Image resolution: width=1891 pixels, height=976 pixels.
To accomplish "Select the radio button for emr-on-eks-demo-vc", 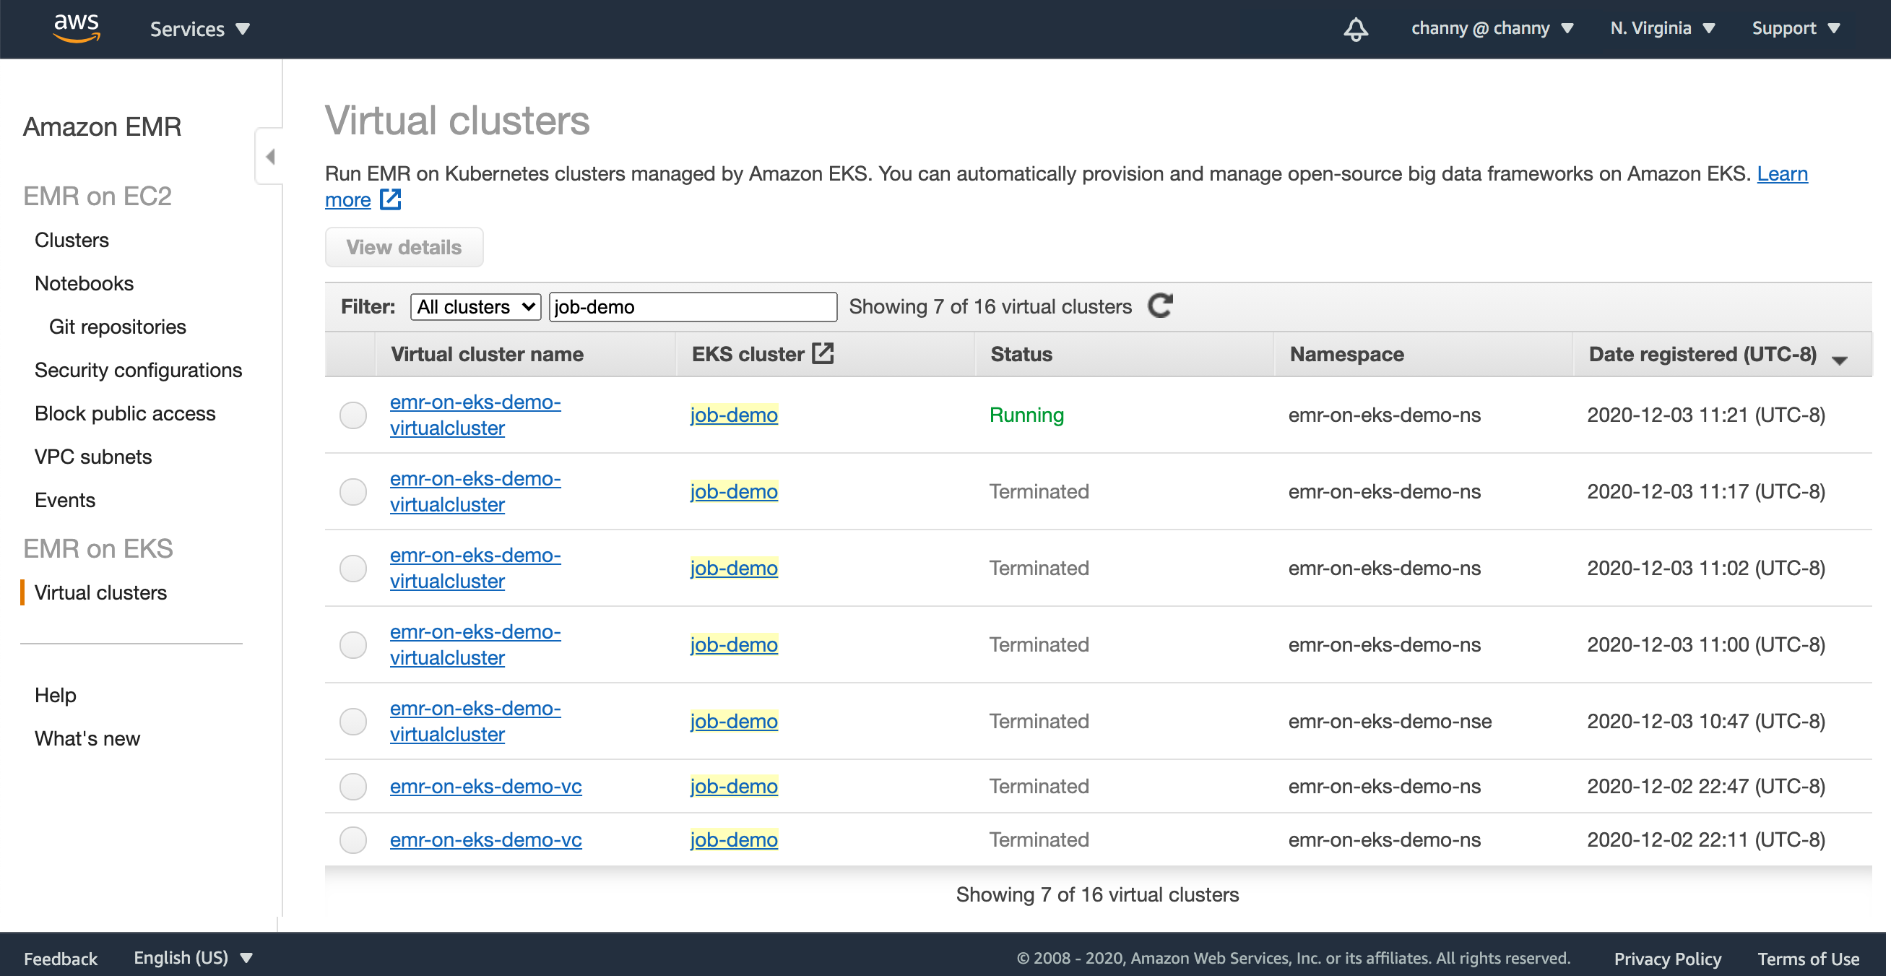I will [x=353, y=786].
